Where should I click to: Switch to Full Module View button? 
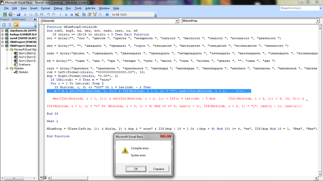46,178
